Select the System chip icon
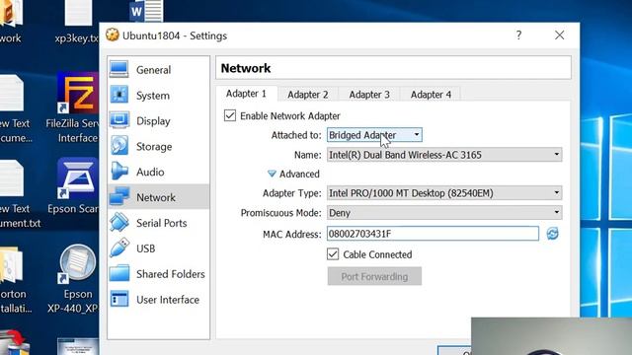The height and width of the screenshot is (355, 632). (x=119, y=95)
